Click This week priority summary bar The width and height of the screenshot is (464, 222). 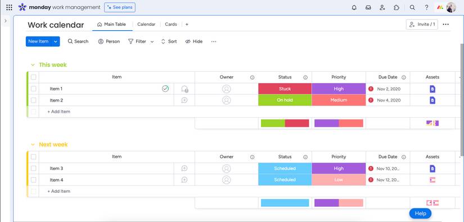point(339,123)
